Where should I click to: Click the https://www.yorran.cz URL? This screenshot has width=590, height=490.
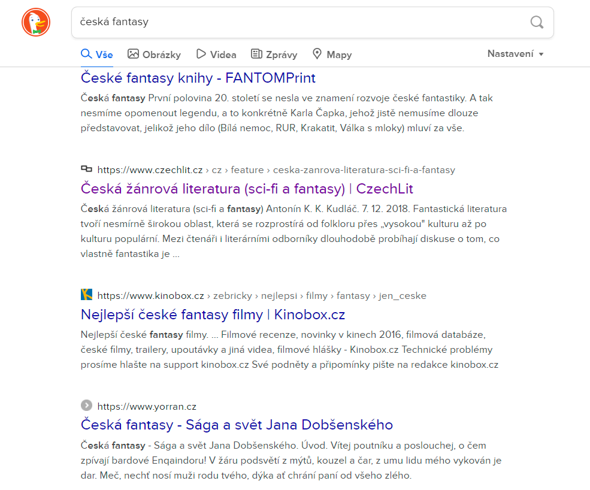(x=147, y=406)
